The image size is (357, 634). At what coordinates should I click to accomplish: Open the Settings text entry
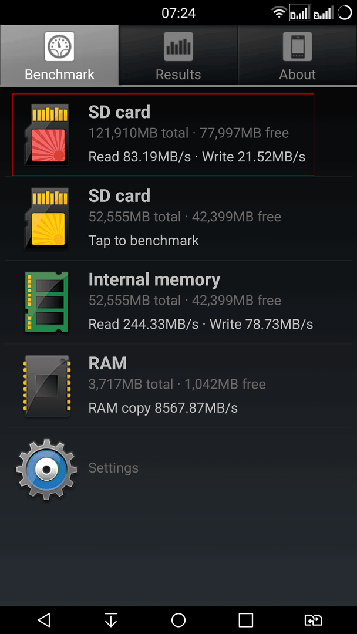pyautogui.click(x=113, y=468)
